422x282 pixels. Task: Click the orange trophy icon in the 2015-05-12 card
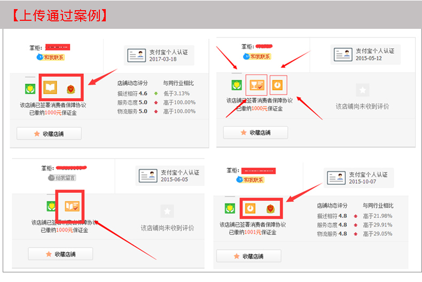(x=256, y=85)
